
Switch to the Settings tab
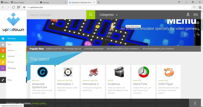click(53, 2)
